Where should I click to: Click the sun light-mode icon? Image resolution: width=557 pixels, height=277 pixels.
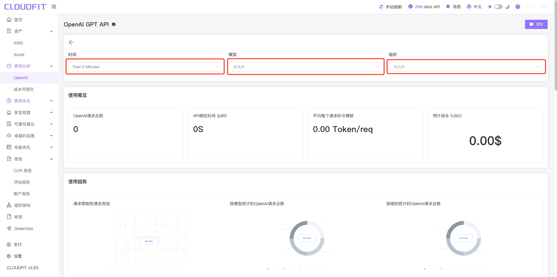pos(490,7)
